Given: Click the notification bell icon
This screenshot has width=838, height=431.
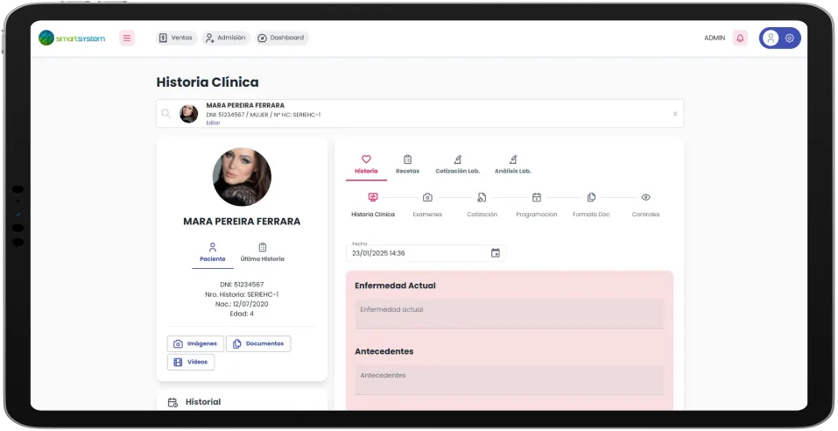Looking at the screenshot, I should point(740,38).
